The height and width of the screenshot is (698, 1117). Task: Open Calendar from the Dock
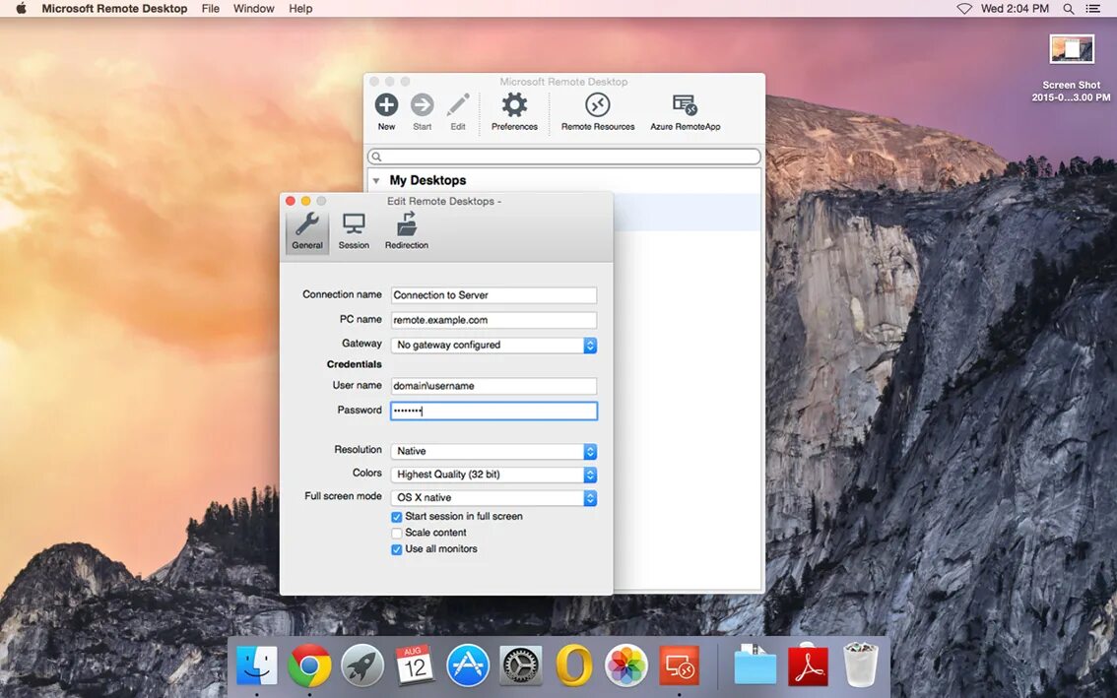pyautogui.click(x=415, y=666)
